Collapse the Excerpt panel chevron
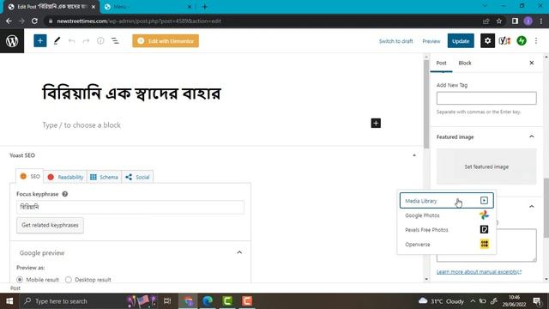The image size is (549, 309). click(x=532, y=207)
